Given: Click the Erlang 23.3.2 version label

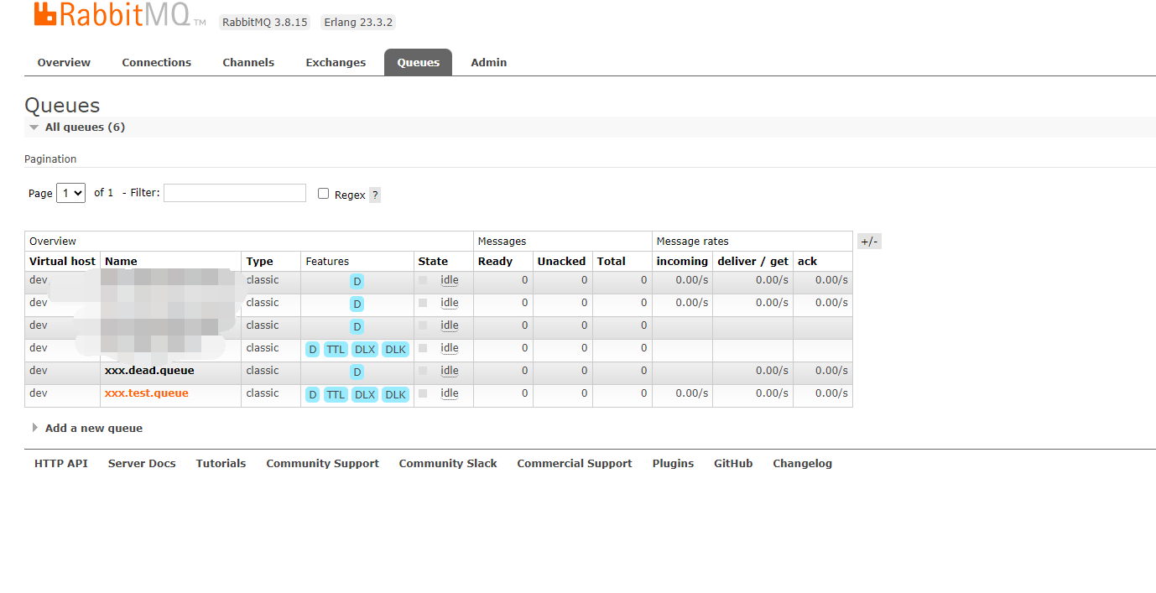Looking at the screenshot, I should point(358,23).
